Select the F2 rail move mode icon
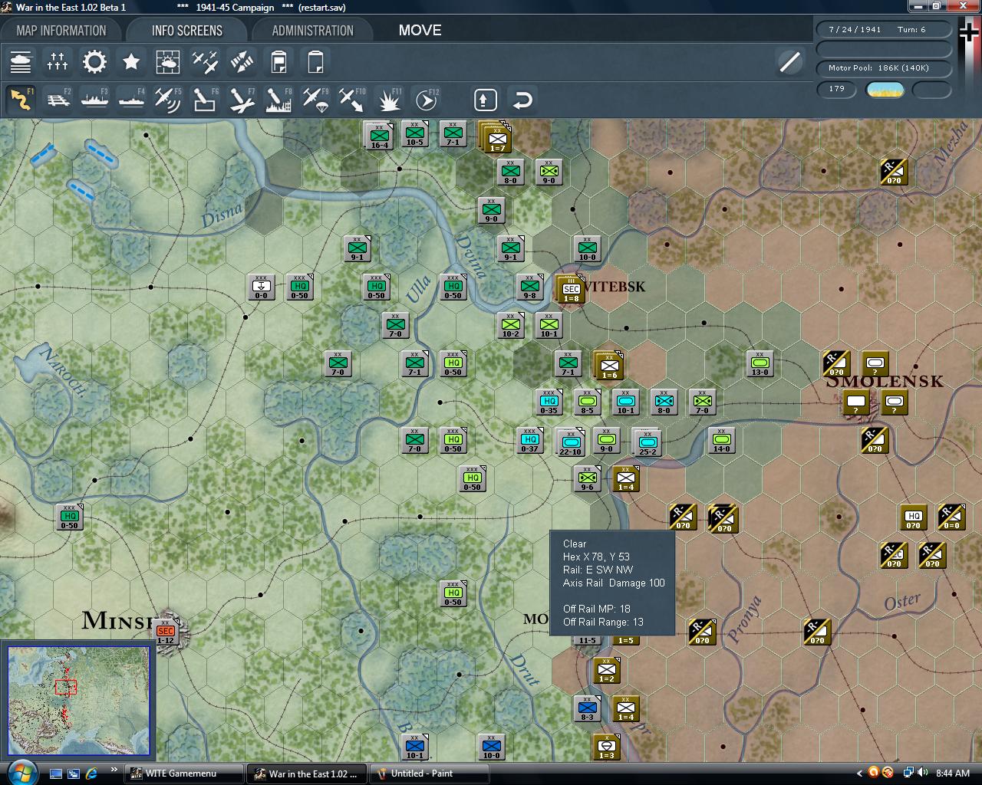This screenshot has width=982, height=785. 58,100
